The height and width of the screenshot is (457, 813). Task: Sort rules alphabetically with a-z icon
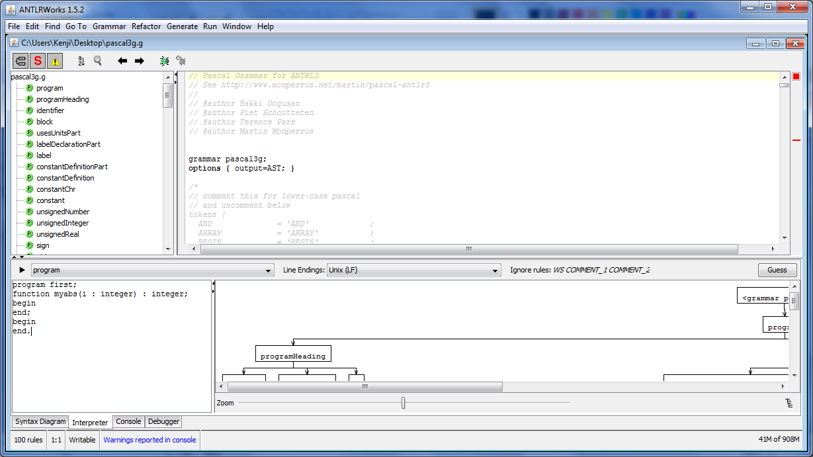click(x=81, y=61)
